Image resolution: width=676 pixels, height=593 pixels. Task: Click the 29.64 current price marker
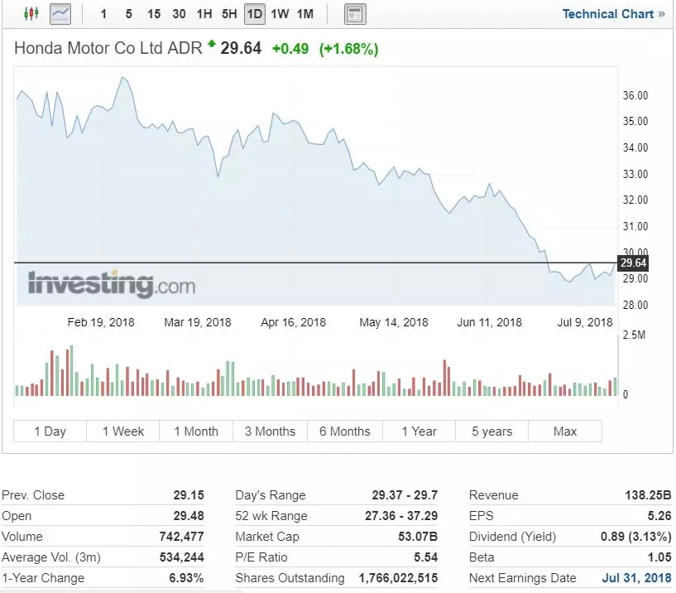click(633, 263)
